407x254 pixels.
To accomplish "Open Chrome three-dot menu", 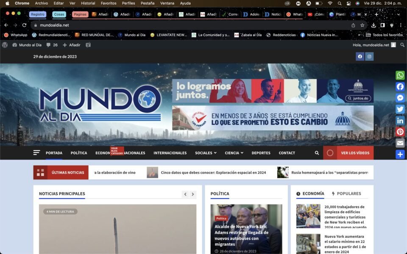I will [401, 25].
